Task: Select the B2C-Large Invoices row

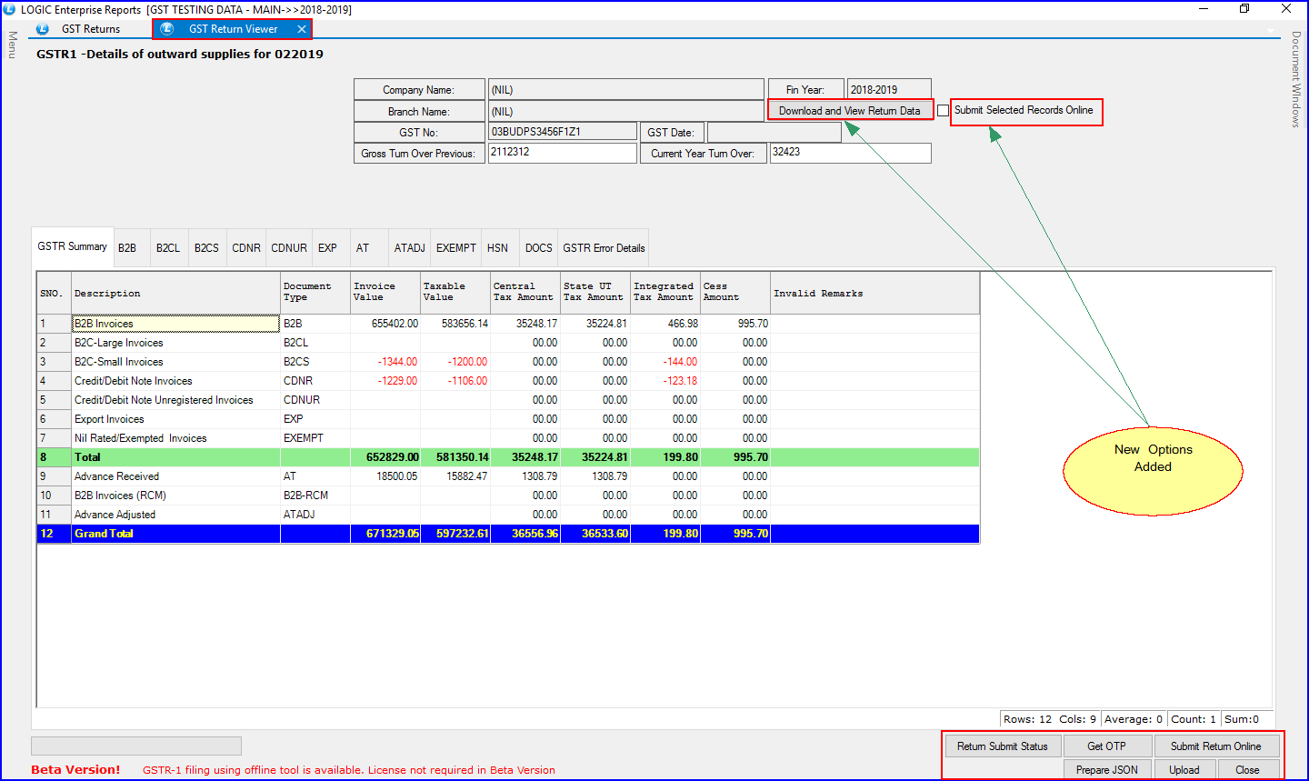Action: tap(508, 343)
